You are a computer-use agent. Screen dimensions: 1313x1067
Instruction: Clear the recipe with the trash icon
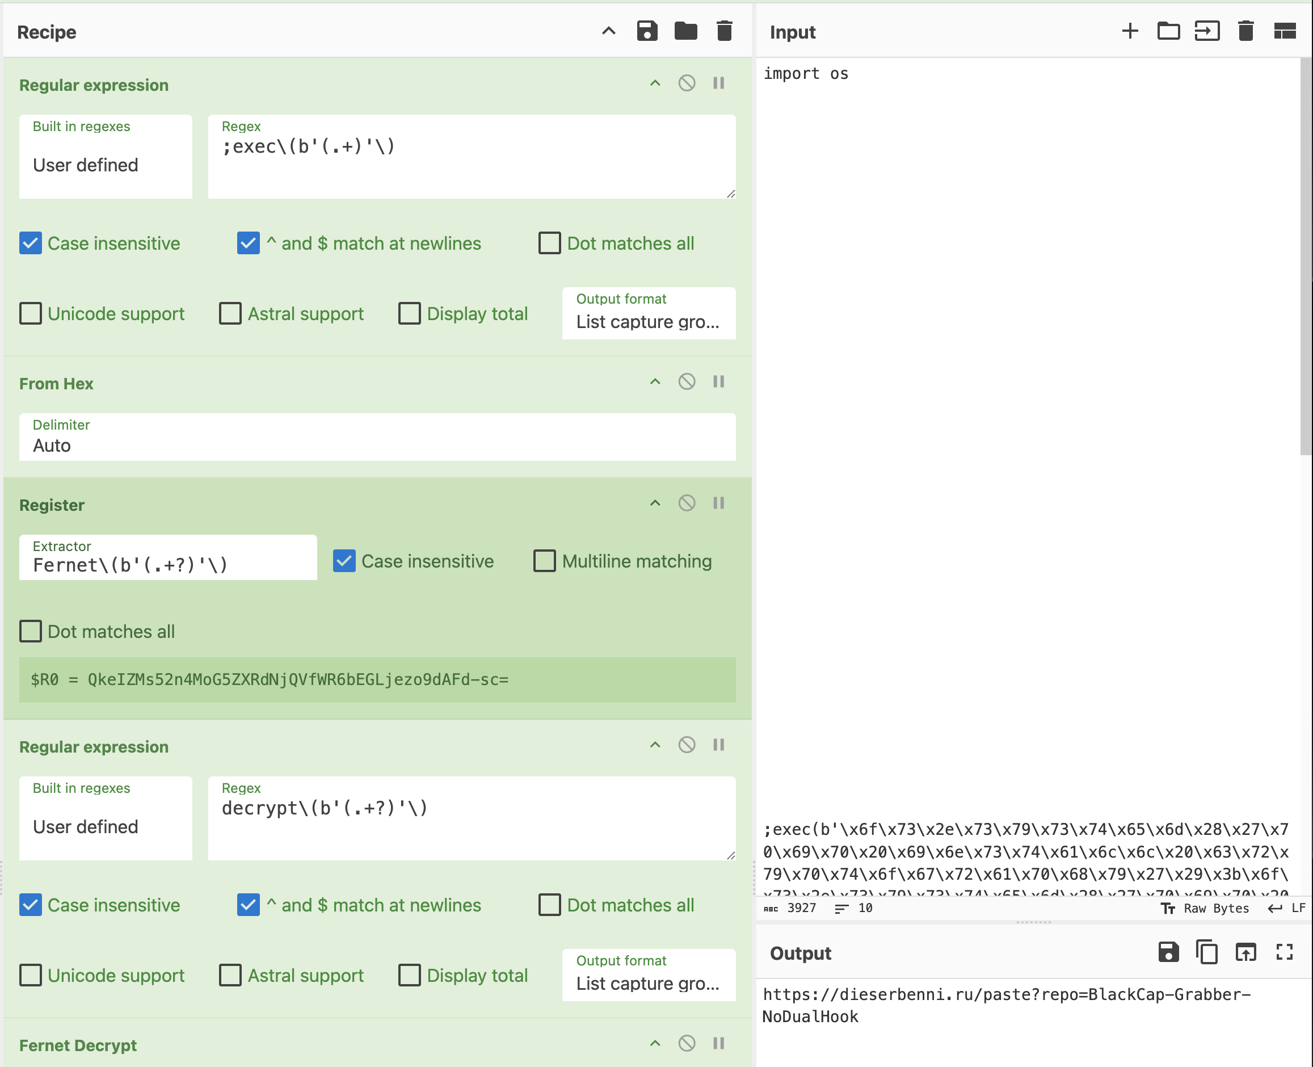click(725, 31)
